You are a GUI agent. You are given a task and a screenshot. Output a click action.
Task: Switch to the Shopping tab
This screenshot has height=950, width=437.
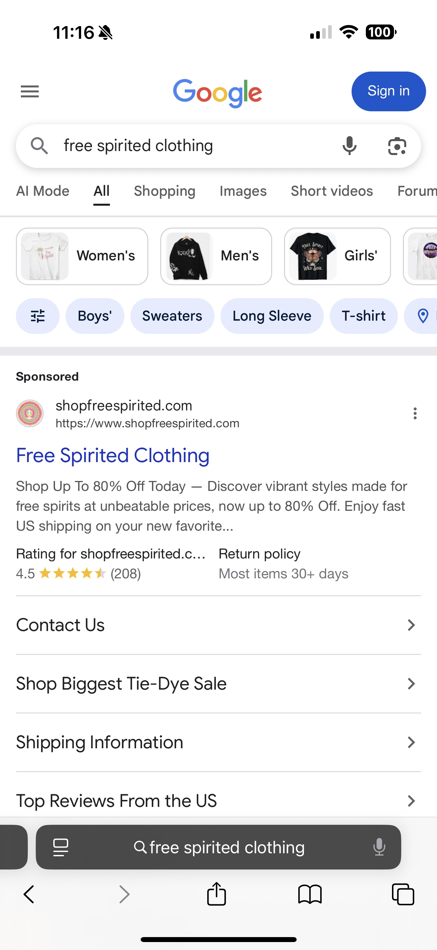164,191
